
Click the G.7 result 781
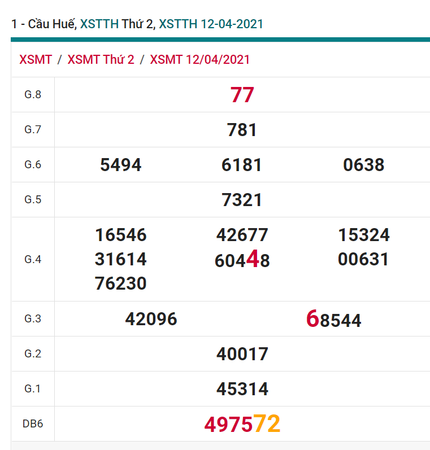tap(242, 130)
